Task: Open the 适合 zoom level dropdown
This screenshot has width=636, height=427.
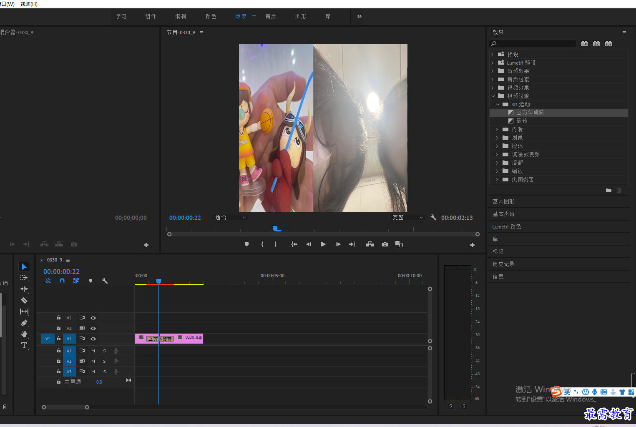Action: click(x=230, y=217)
